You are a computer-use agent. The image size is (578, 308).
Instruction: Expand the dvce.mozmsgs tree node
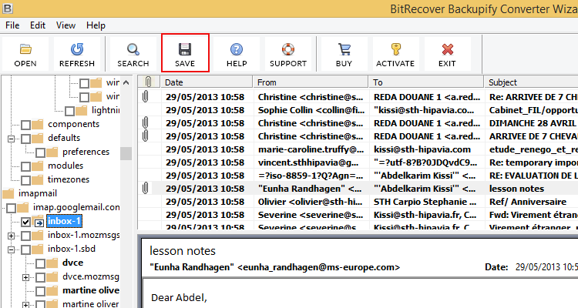click(25, 277)
